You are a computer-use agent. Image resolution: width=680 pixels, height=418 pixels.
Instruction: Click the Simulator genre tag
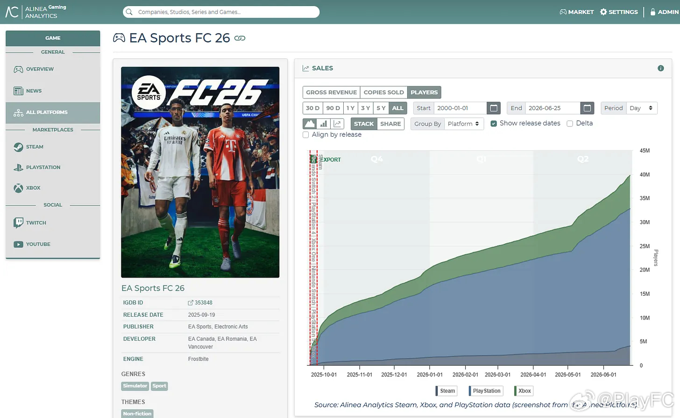[x=135, y=386]
